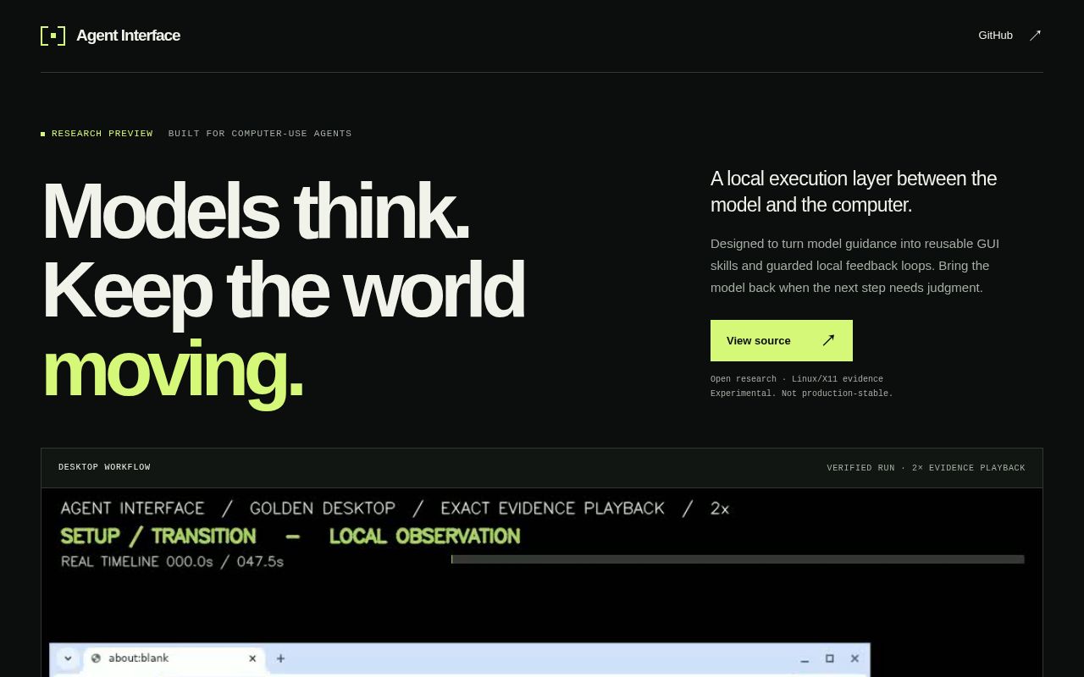Click the 'Open research · Linux/X11 evidence' note
The width and height of the screenshot is (1084, 677).
(797, 379)
